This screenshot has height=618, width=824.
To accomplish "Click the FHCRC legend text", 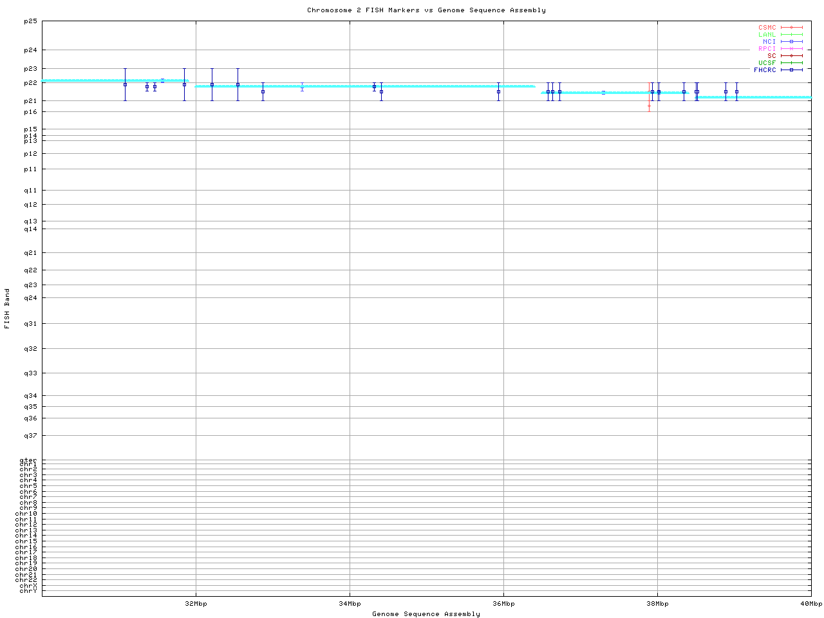I will pyautogui.click(x=765, y=70).
